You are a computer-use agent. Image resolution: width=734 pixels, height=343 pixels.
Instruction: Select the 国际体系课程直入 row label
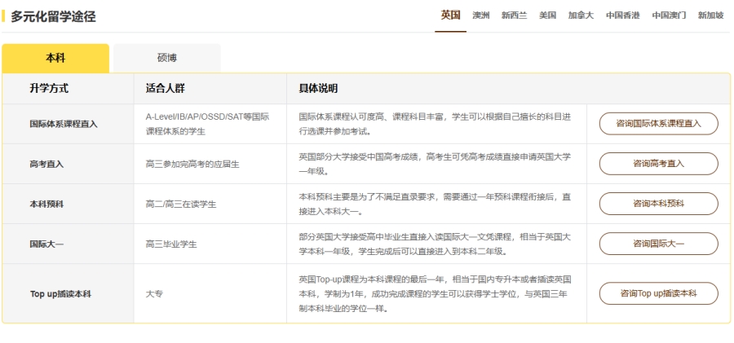pos(63,125)
